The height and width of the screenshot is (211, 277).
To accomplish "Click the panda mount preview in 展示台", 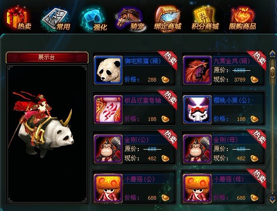I will pos(42,124).
